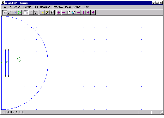The height and width of the screenshot is (118, 164).
Task: Zoom out using the purple minus icon
Action: point(64,12)
